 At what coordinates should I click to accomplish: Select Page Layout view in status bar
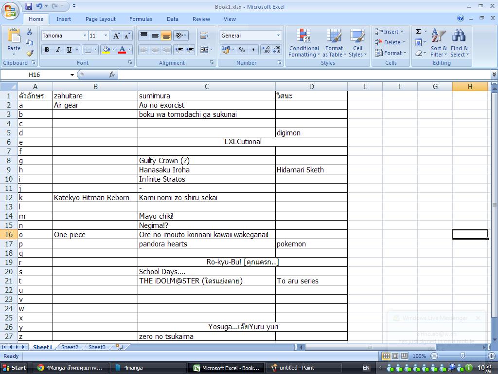click(395, 356)
